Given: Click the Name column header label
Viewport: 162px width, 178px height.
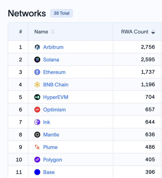Looking at the screenshot, I should pos(41,32).
